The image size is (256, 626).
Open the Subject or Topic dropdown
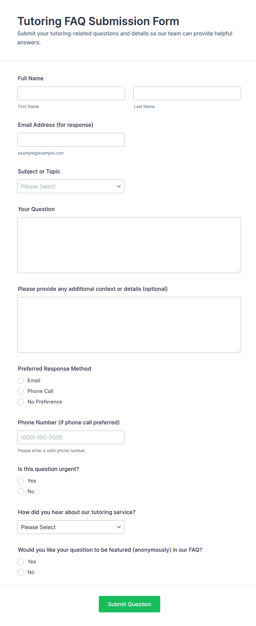pos(71,186)
